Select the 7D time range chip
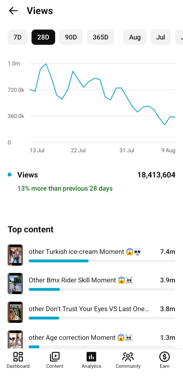183x377 pixels. pyautogui.click(x=18, y=37)
